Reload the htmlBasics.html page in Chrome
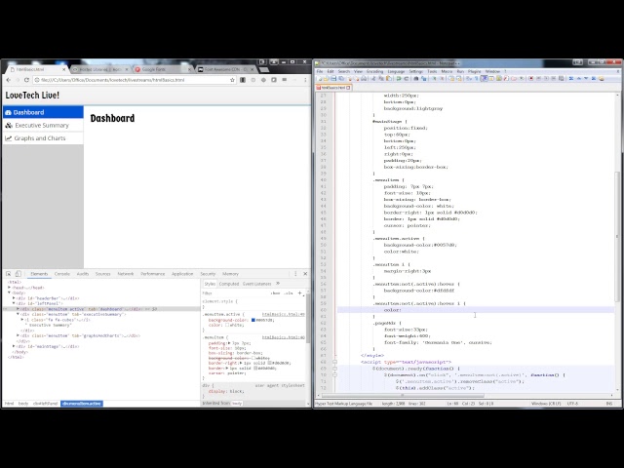Screen dimensions: 624x468 pyautogui.click(x=26, y=80)
